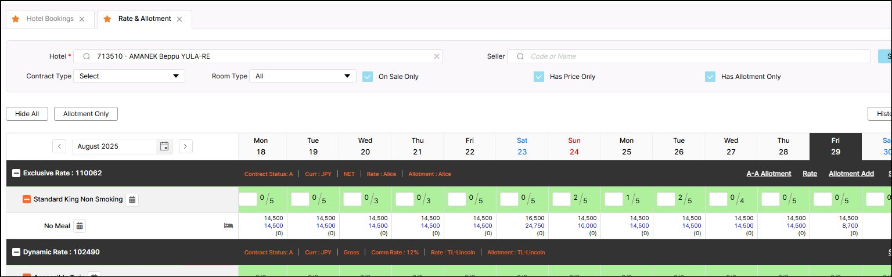892x277 pixels.
Task: Open the A-A Allotment link
Action: coord(768,174)
